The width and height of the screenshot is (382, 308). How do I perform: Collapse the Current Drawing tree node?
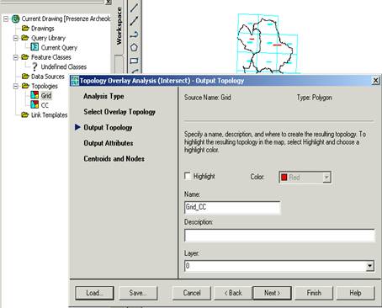[x=6, y=19]
